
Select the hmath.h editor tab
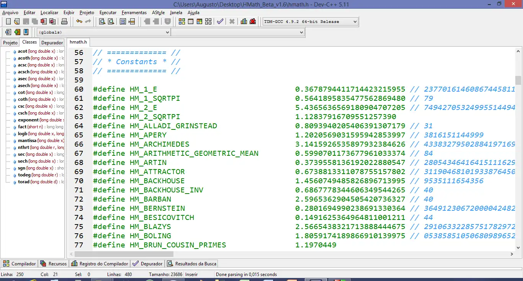click(78, 42)
